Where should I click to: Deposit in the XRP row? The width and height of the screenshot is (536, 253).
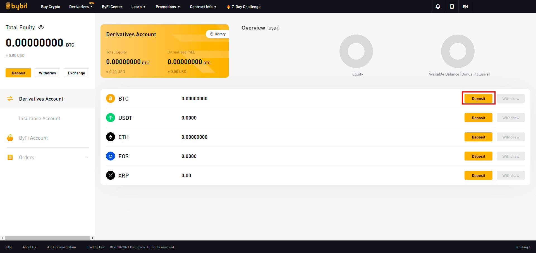click(x=478, y=175)
